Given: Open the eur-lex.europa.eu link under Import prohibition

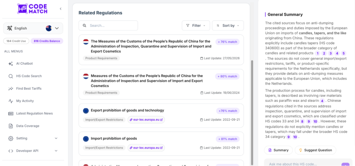Looking at the screenshot, I should [146, 148].
